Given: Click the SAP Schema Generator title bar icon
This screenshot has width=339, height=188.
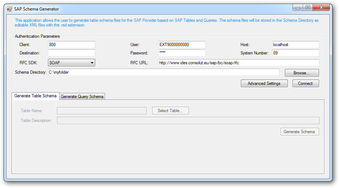Looking at the screenshot, I should click(9, 9).
